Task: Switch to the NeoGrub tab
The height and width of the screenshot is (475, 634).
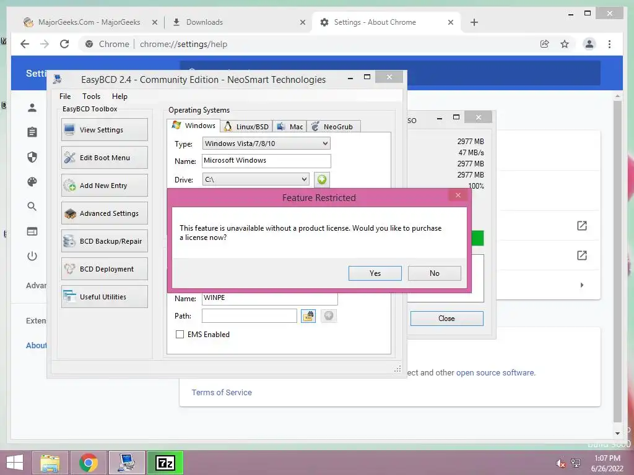Action: 334,127
